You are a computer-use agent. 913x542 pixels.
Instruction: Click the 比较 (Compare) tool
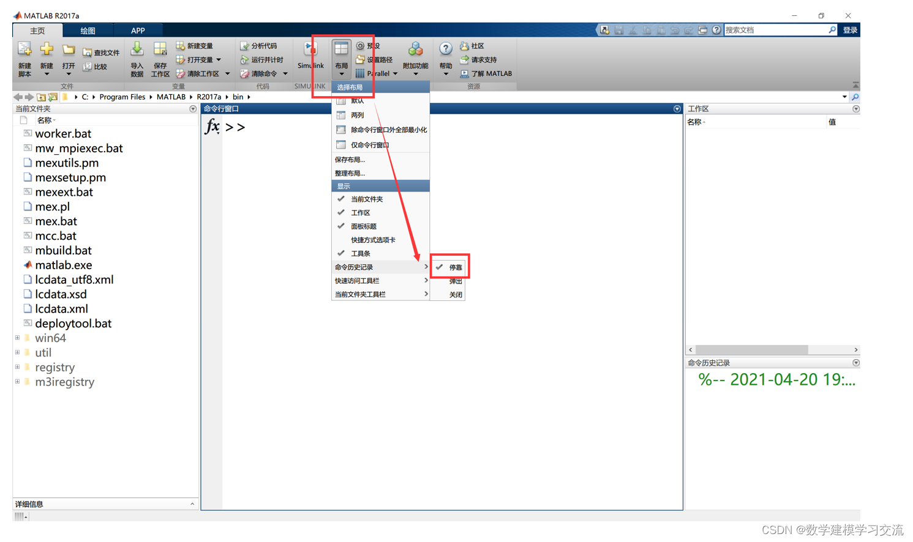[x=95, y=67]
